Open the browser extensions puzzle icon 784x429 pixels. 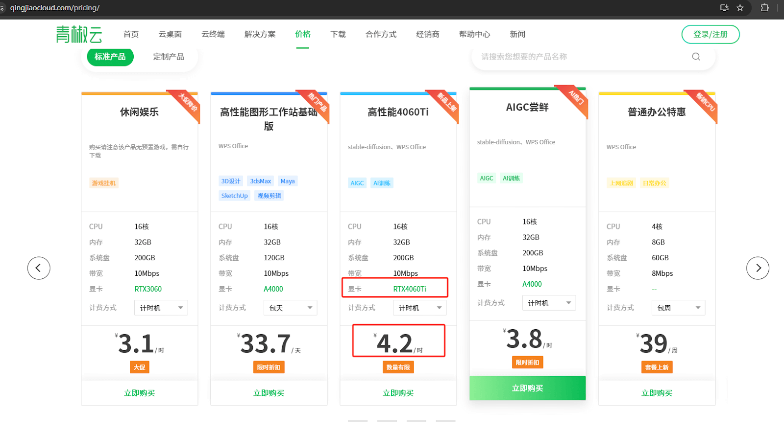click(x=764, y=8)
